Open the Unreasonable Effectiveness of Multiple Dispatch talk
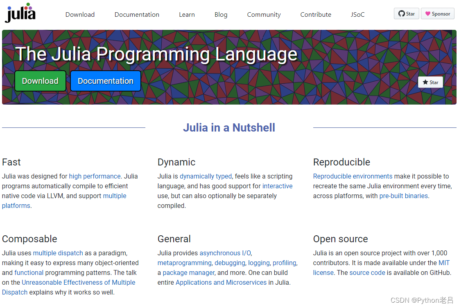 pos(79,282)
